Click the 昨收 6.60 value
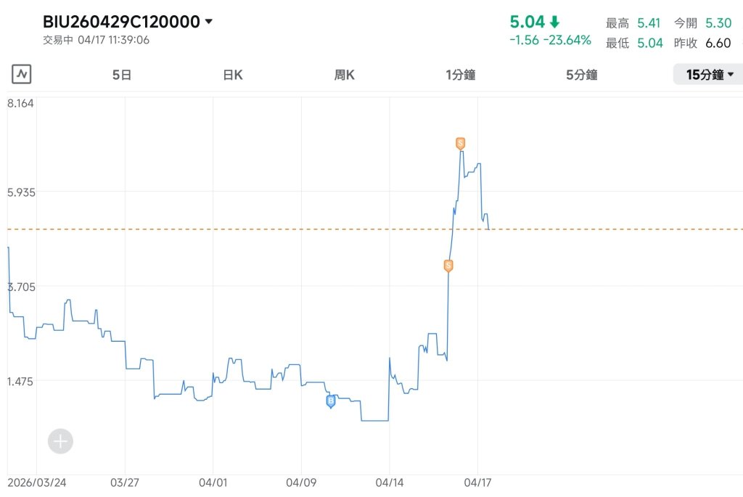The width and height of the screenshot is (743, 497). 718,43
